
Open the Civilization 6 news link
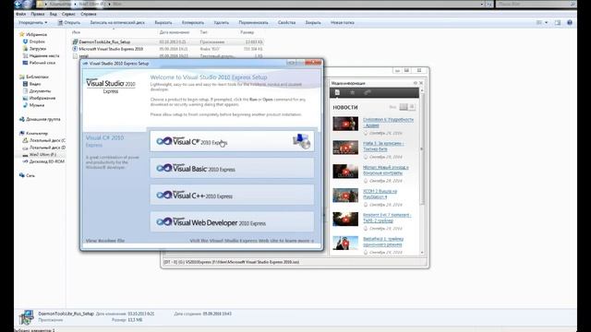[x=388, y=123]
